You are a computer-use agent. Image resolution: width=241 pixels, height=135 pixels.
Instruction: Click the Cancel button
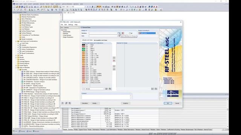pos(177,103)
